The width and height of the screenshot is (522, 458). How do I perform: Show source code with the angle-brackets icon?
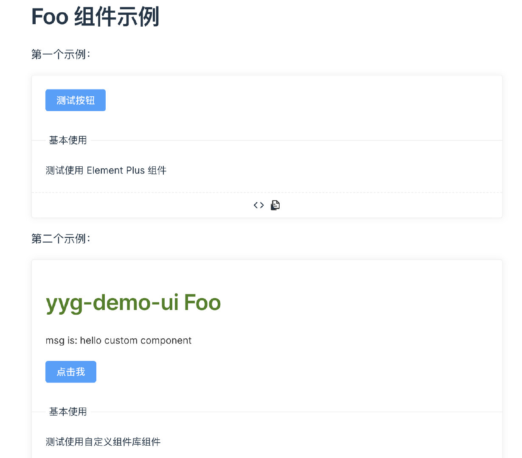pyautogui.click(x=259, y=205)
